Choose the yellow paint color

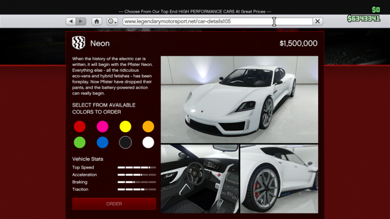(126, 127)
